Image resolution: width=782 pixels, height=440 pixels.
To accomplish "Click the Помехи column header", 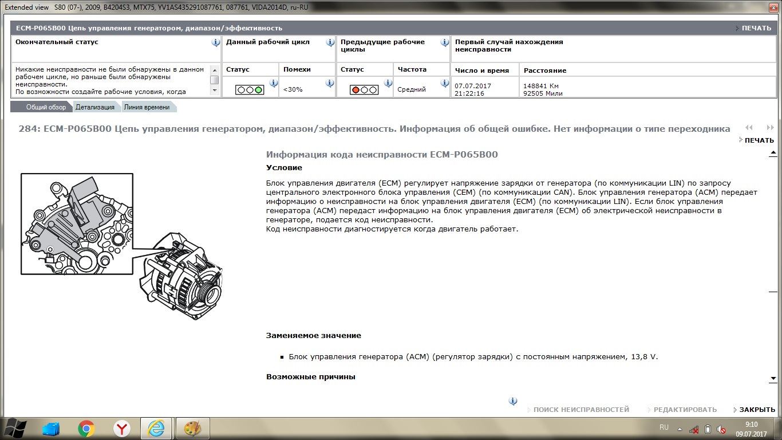I will click(x=297, y=69).
